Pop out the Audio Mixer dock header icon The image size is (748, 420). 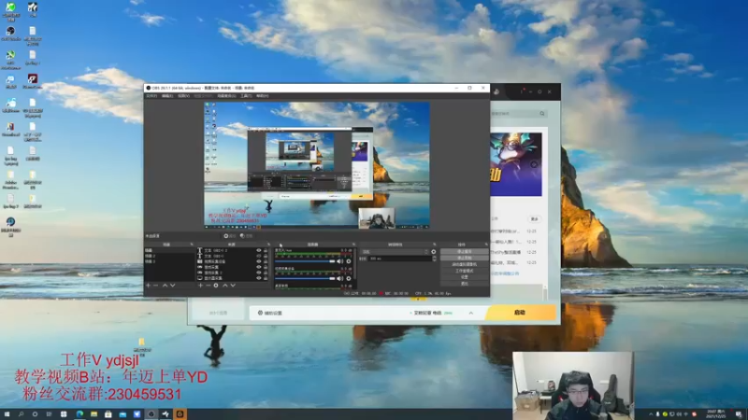tap(353, 245)
